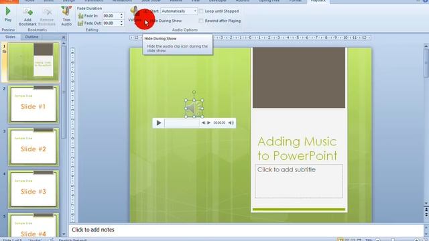Switch to the Slides pane tab
This screenshot has width=429, height=241.
point(11,37)
